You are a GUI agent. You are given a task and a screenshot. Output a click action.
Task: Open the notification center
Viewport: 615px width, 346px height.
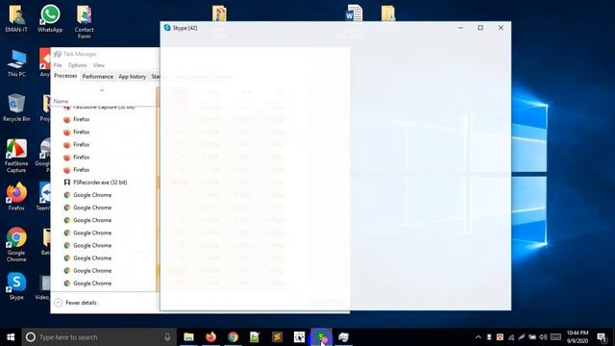[602, 337]
